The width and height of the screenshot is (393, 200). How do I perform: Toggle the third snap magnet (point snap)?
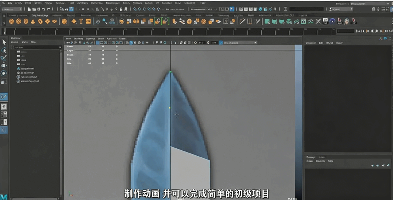tap(145, 9)
